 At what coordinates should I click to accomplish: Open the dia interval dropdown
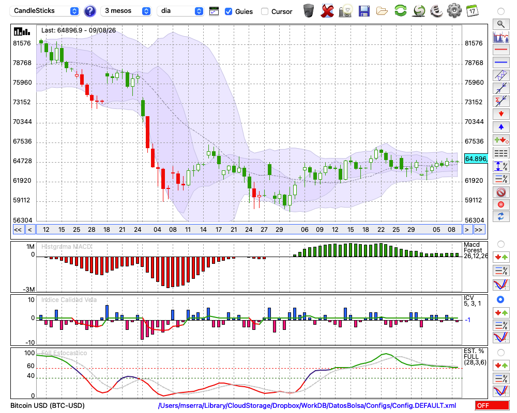pos(180,11)
